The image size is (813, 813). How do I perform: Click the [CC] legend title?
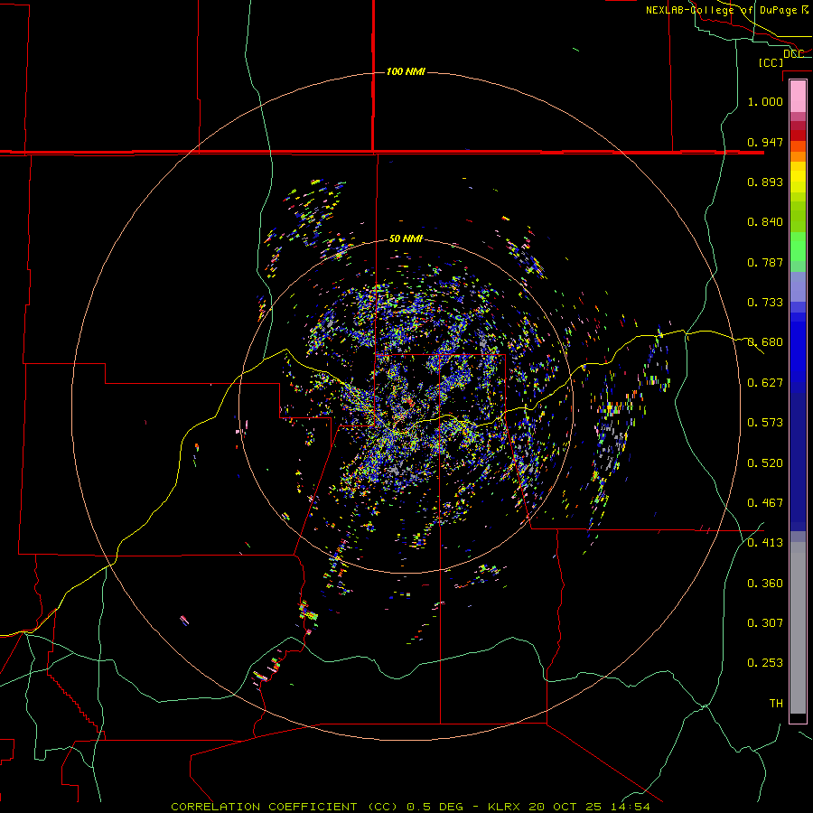pyautogui.click(x=771, y=62)
